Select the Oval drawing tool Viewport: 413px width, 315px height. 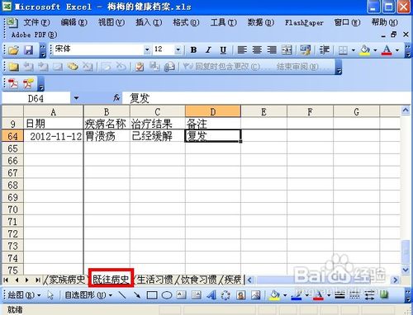pos(167,295)
